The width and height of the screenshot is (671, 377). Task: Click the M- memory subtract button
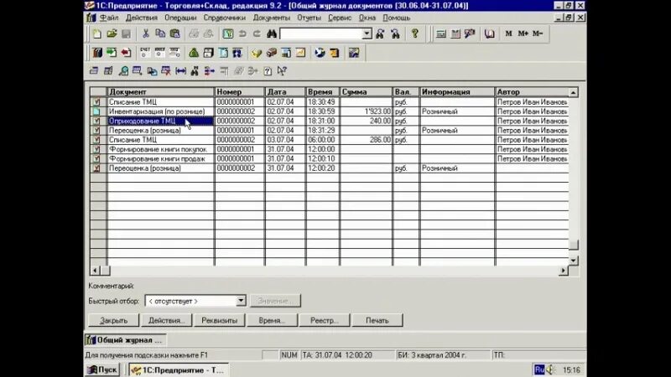click(538, 34)
